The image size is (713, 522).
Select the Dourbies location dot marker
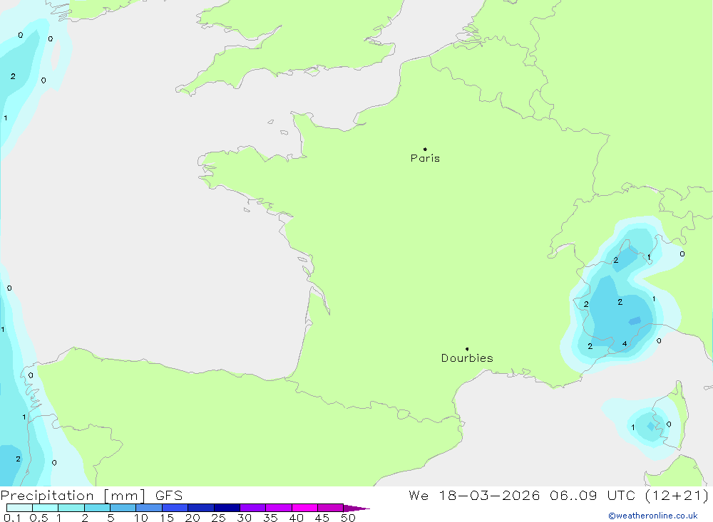pos(467,349)
